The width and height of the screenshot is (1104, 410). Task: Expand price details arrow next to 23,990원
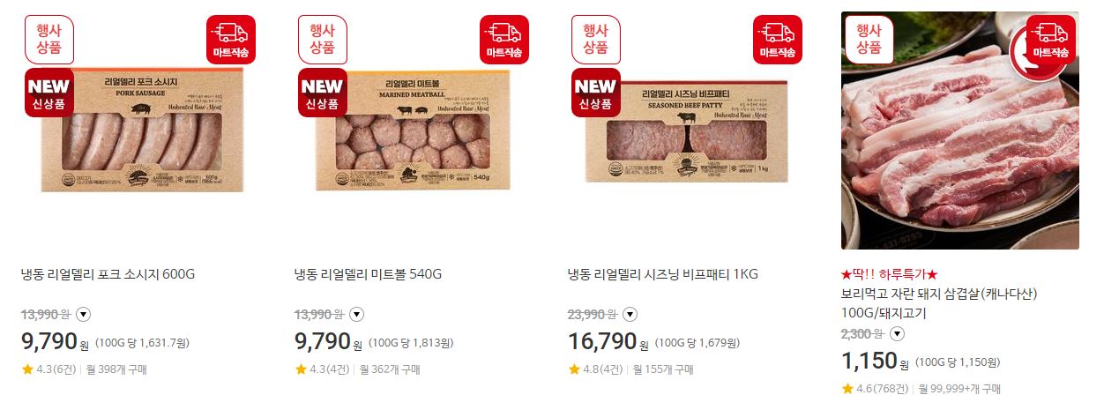pos(630,314)
